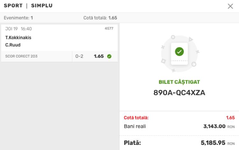
Task: Click the red Cotă totală label
Action: tap(136, 117)
